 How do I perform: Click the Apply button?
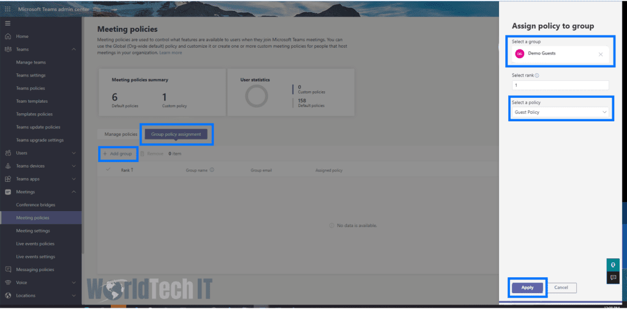(x=527, y=288)
